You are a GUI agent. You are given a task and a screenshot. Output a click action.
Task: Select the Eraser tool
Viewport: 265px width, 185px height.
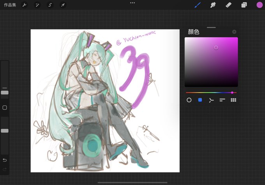(x=228, y=5)
